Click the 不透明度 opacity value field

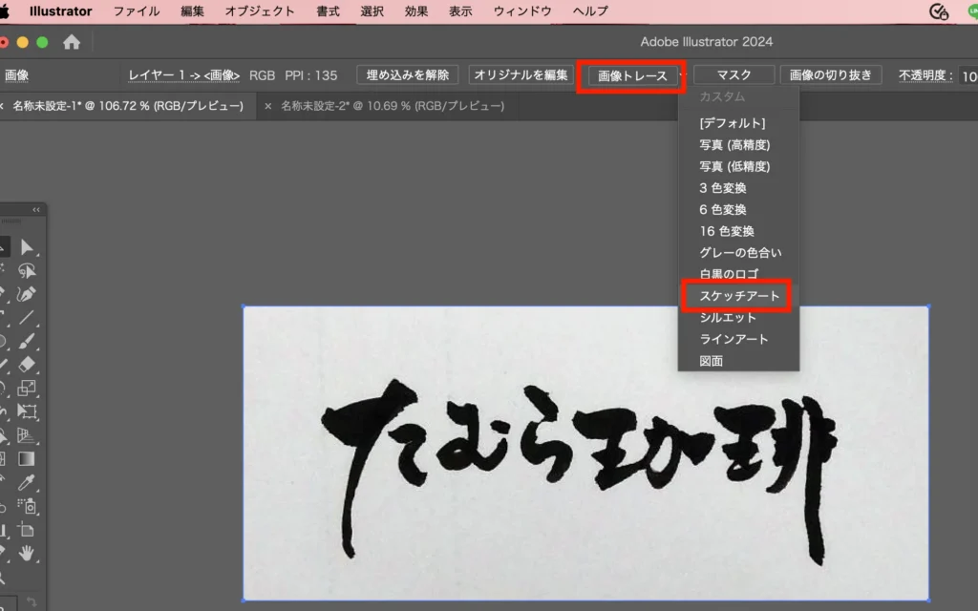[x=967, y=75]
